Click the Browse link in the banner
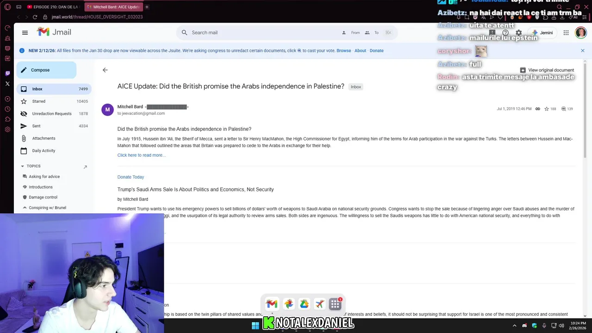 344,50
